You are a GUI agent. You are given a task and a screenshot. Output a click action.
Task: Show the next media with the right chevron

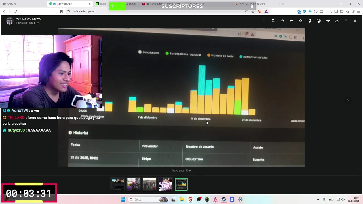[348, 100]
